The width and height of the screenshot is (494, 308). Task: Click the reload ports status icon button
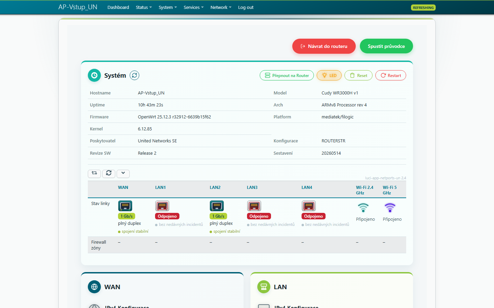tap(109, 174)
